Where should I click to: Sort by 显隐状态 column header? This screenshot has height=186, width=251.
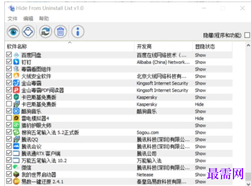pyautogui.click(x=212, y=46)
